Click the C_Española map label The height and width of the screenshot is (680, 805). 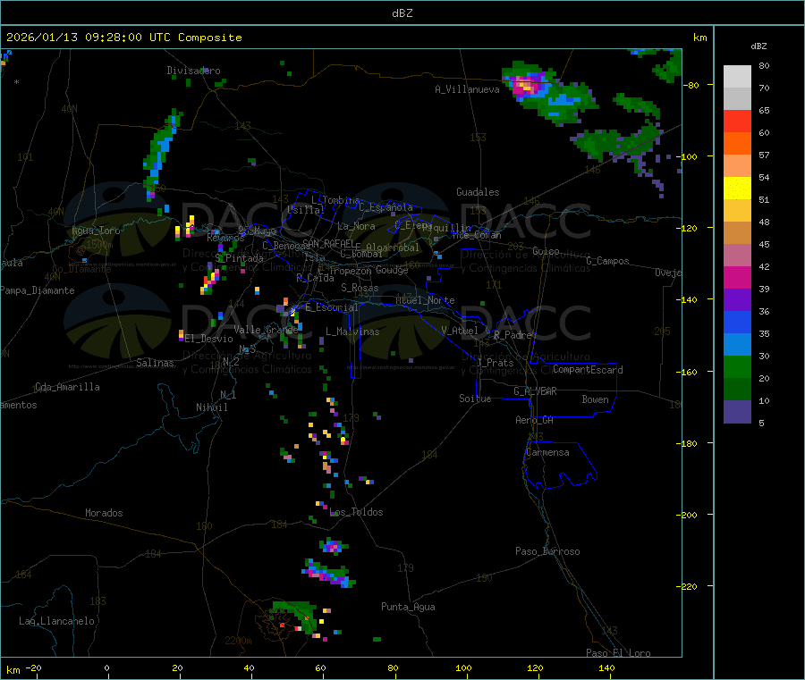point(386,207)
